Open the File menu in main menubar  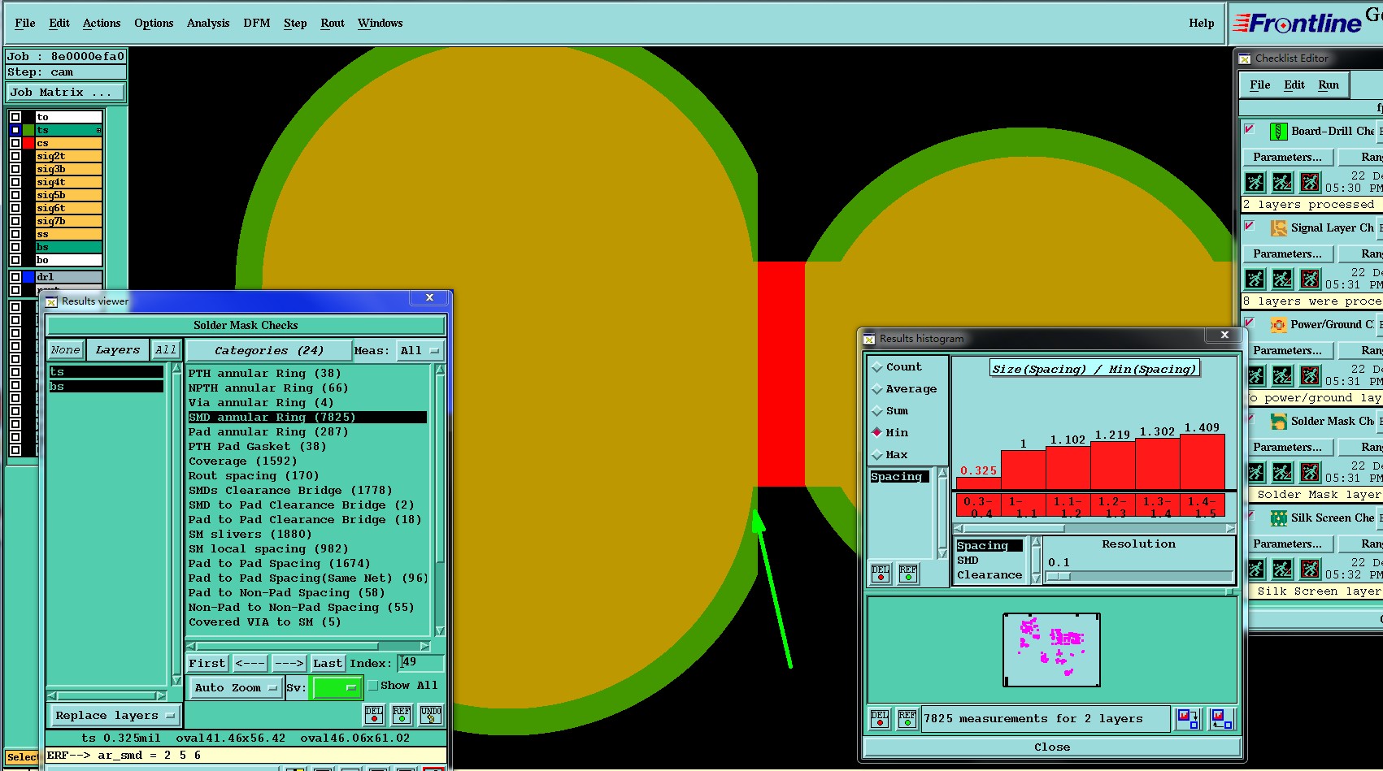coord(25,23)
